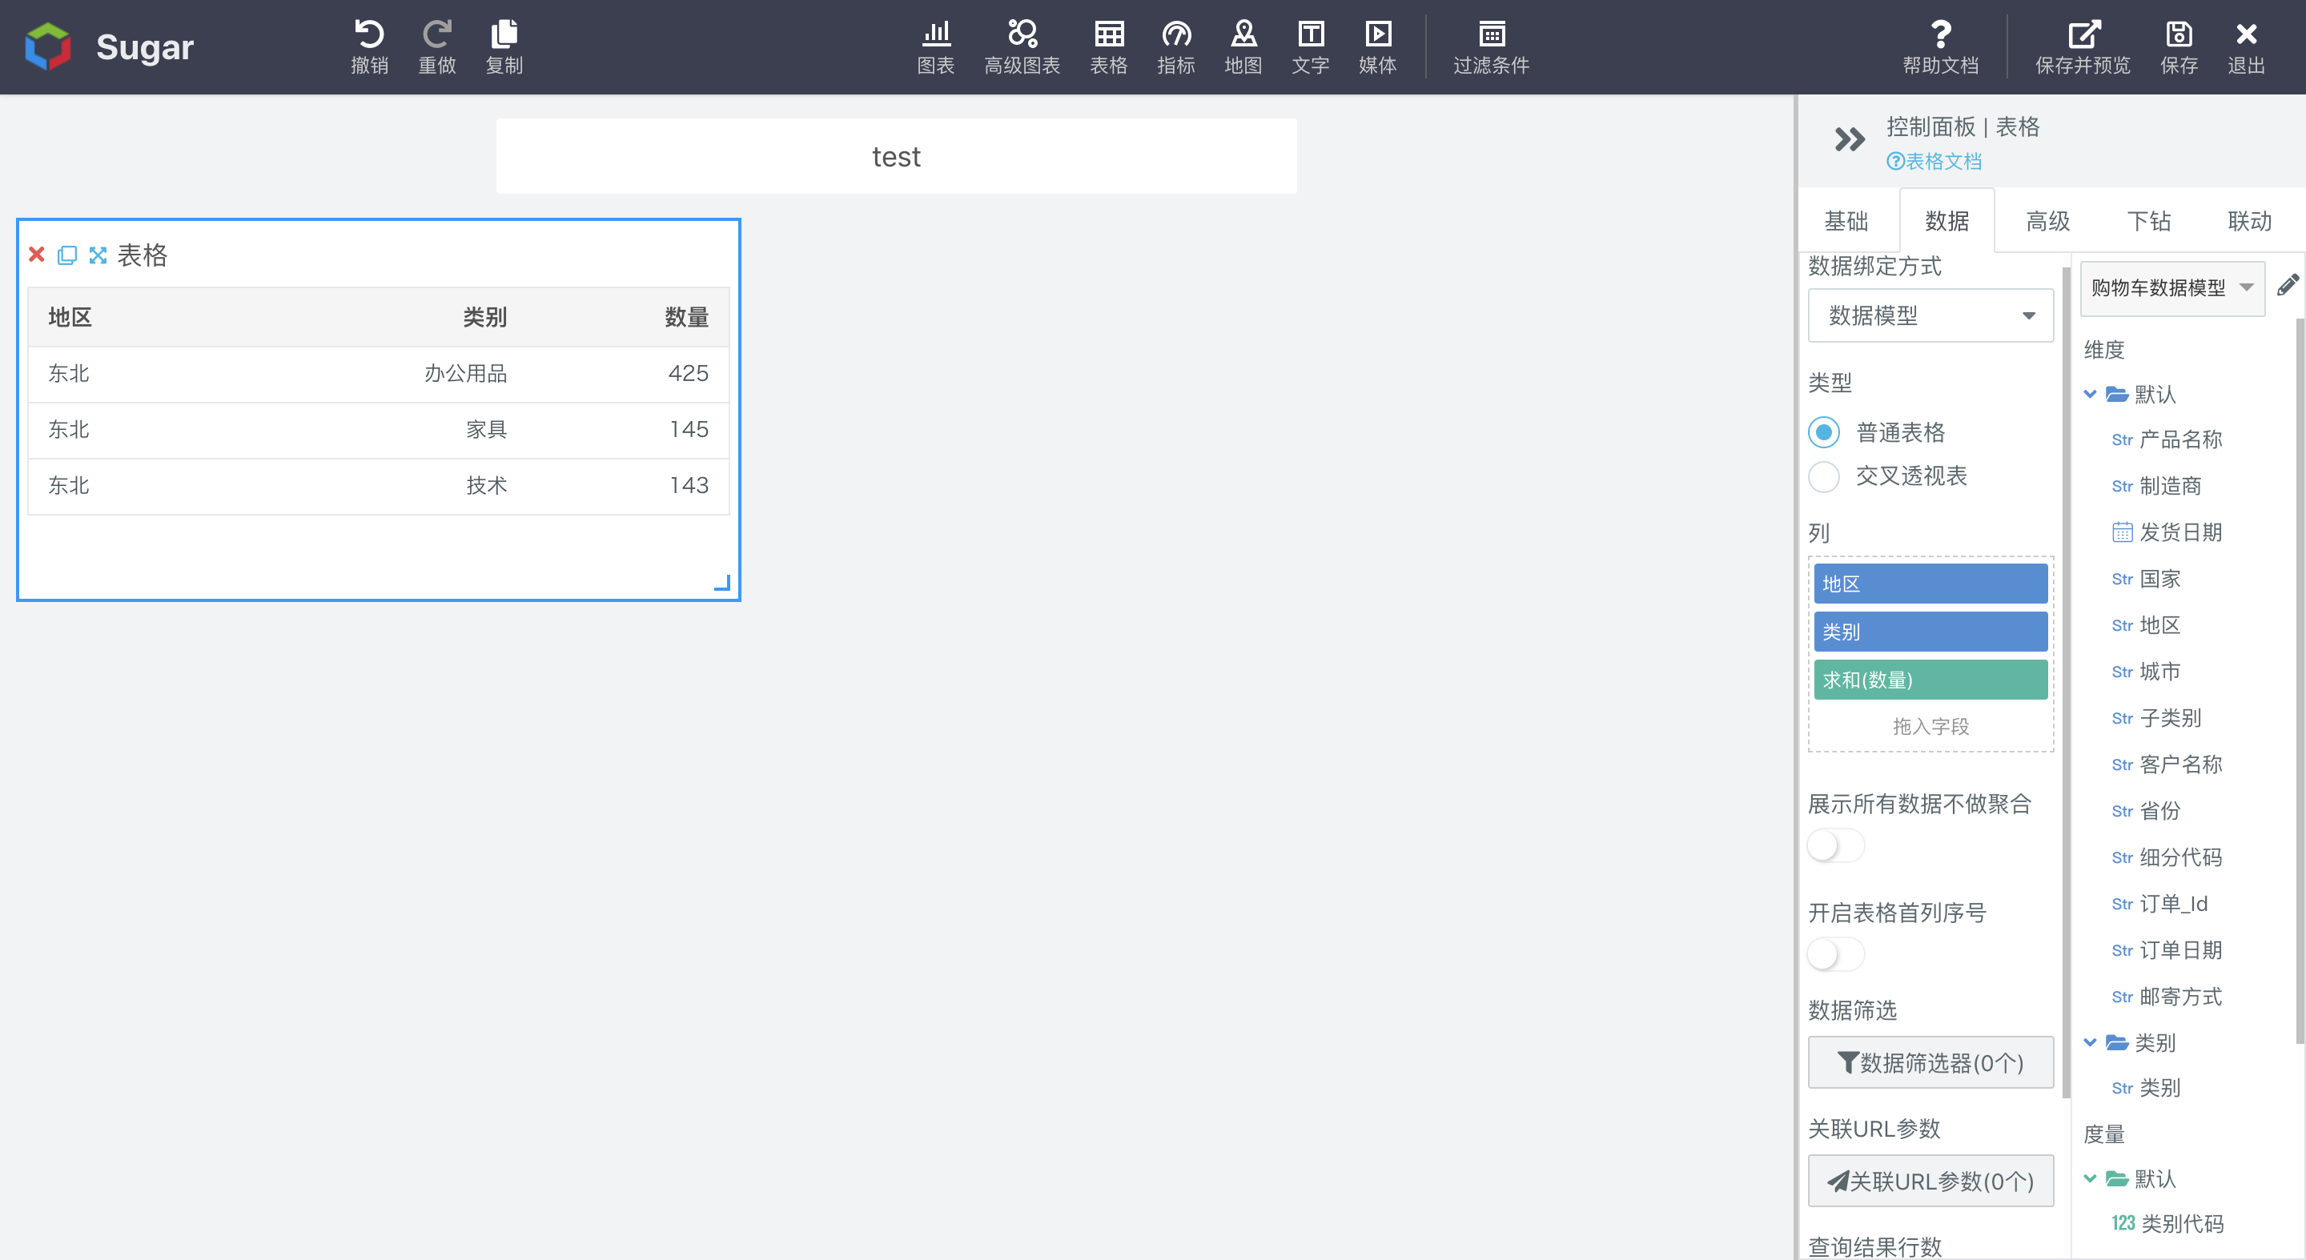Click the Redo (重做) icon
The width and height of the screenshot is (2306, 1260).
point(437,34)
